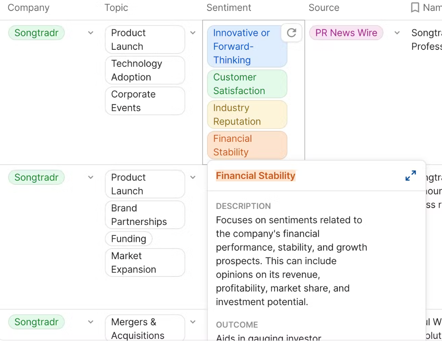Click the Topic column header
442x341 pixels.
coord(116,8)
